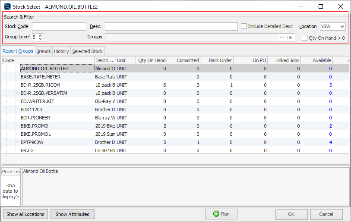Image resolution: width=351 pixels, height=222 pixels.
Task: Confirm selection with the OK button
Action: 291,214
